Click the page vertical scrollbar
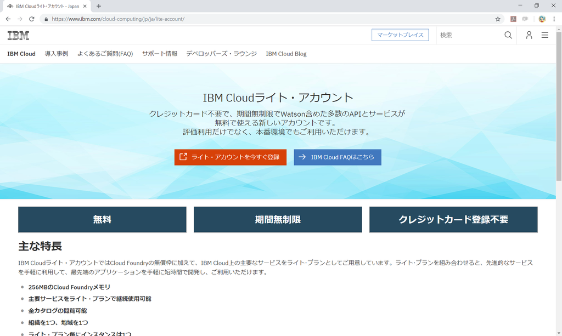Viewport: 562px width, 336px height. click(559, 107)
